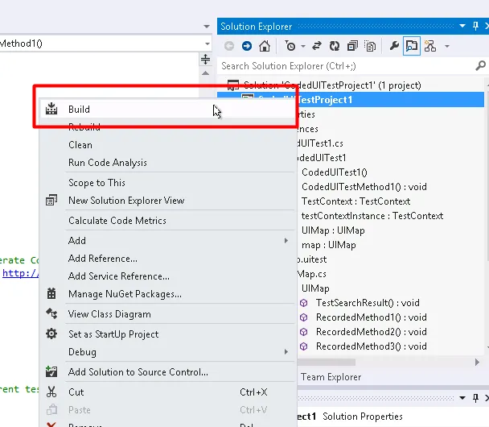
Task: Select RecordedMethod1() : void in the tree
Action: click(371, 317)
